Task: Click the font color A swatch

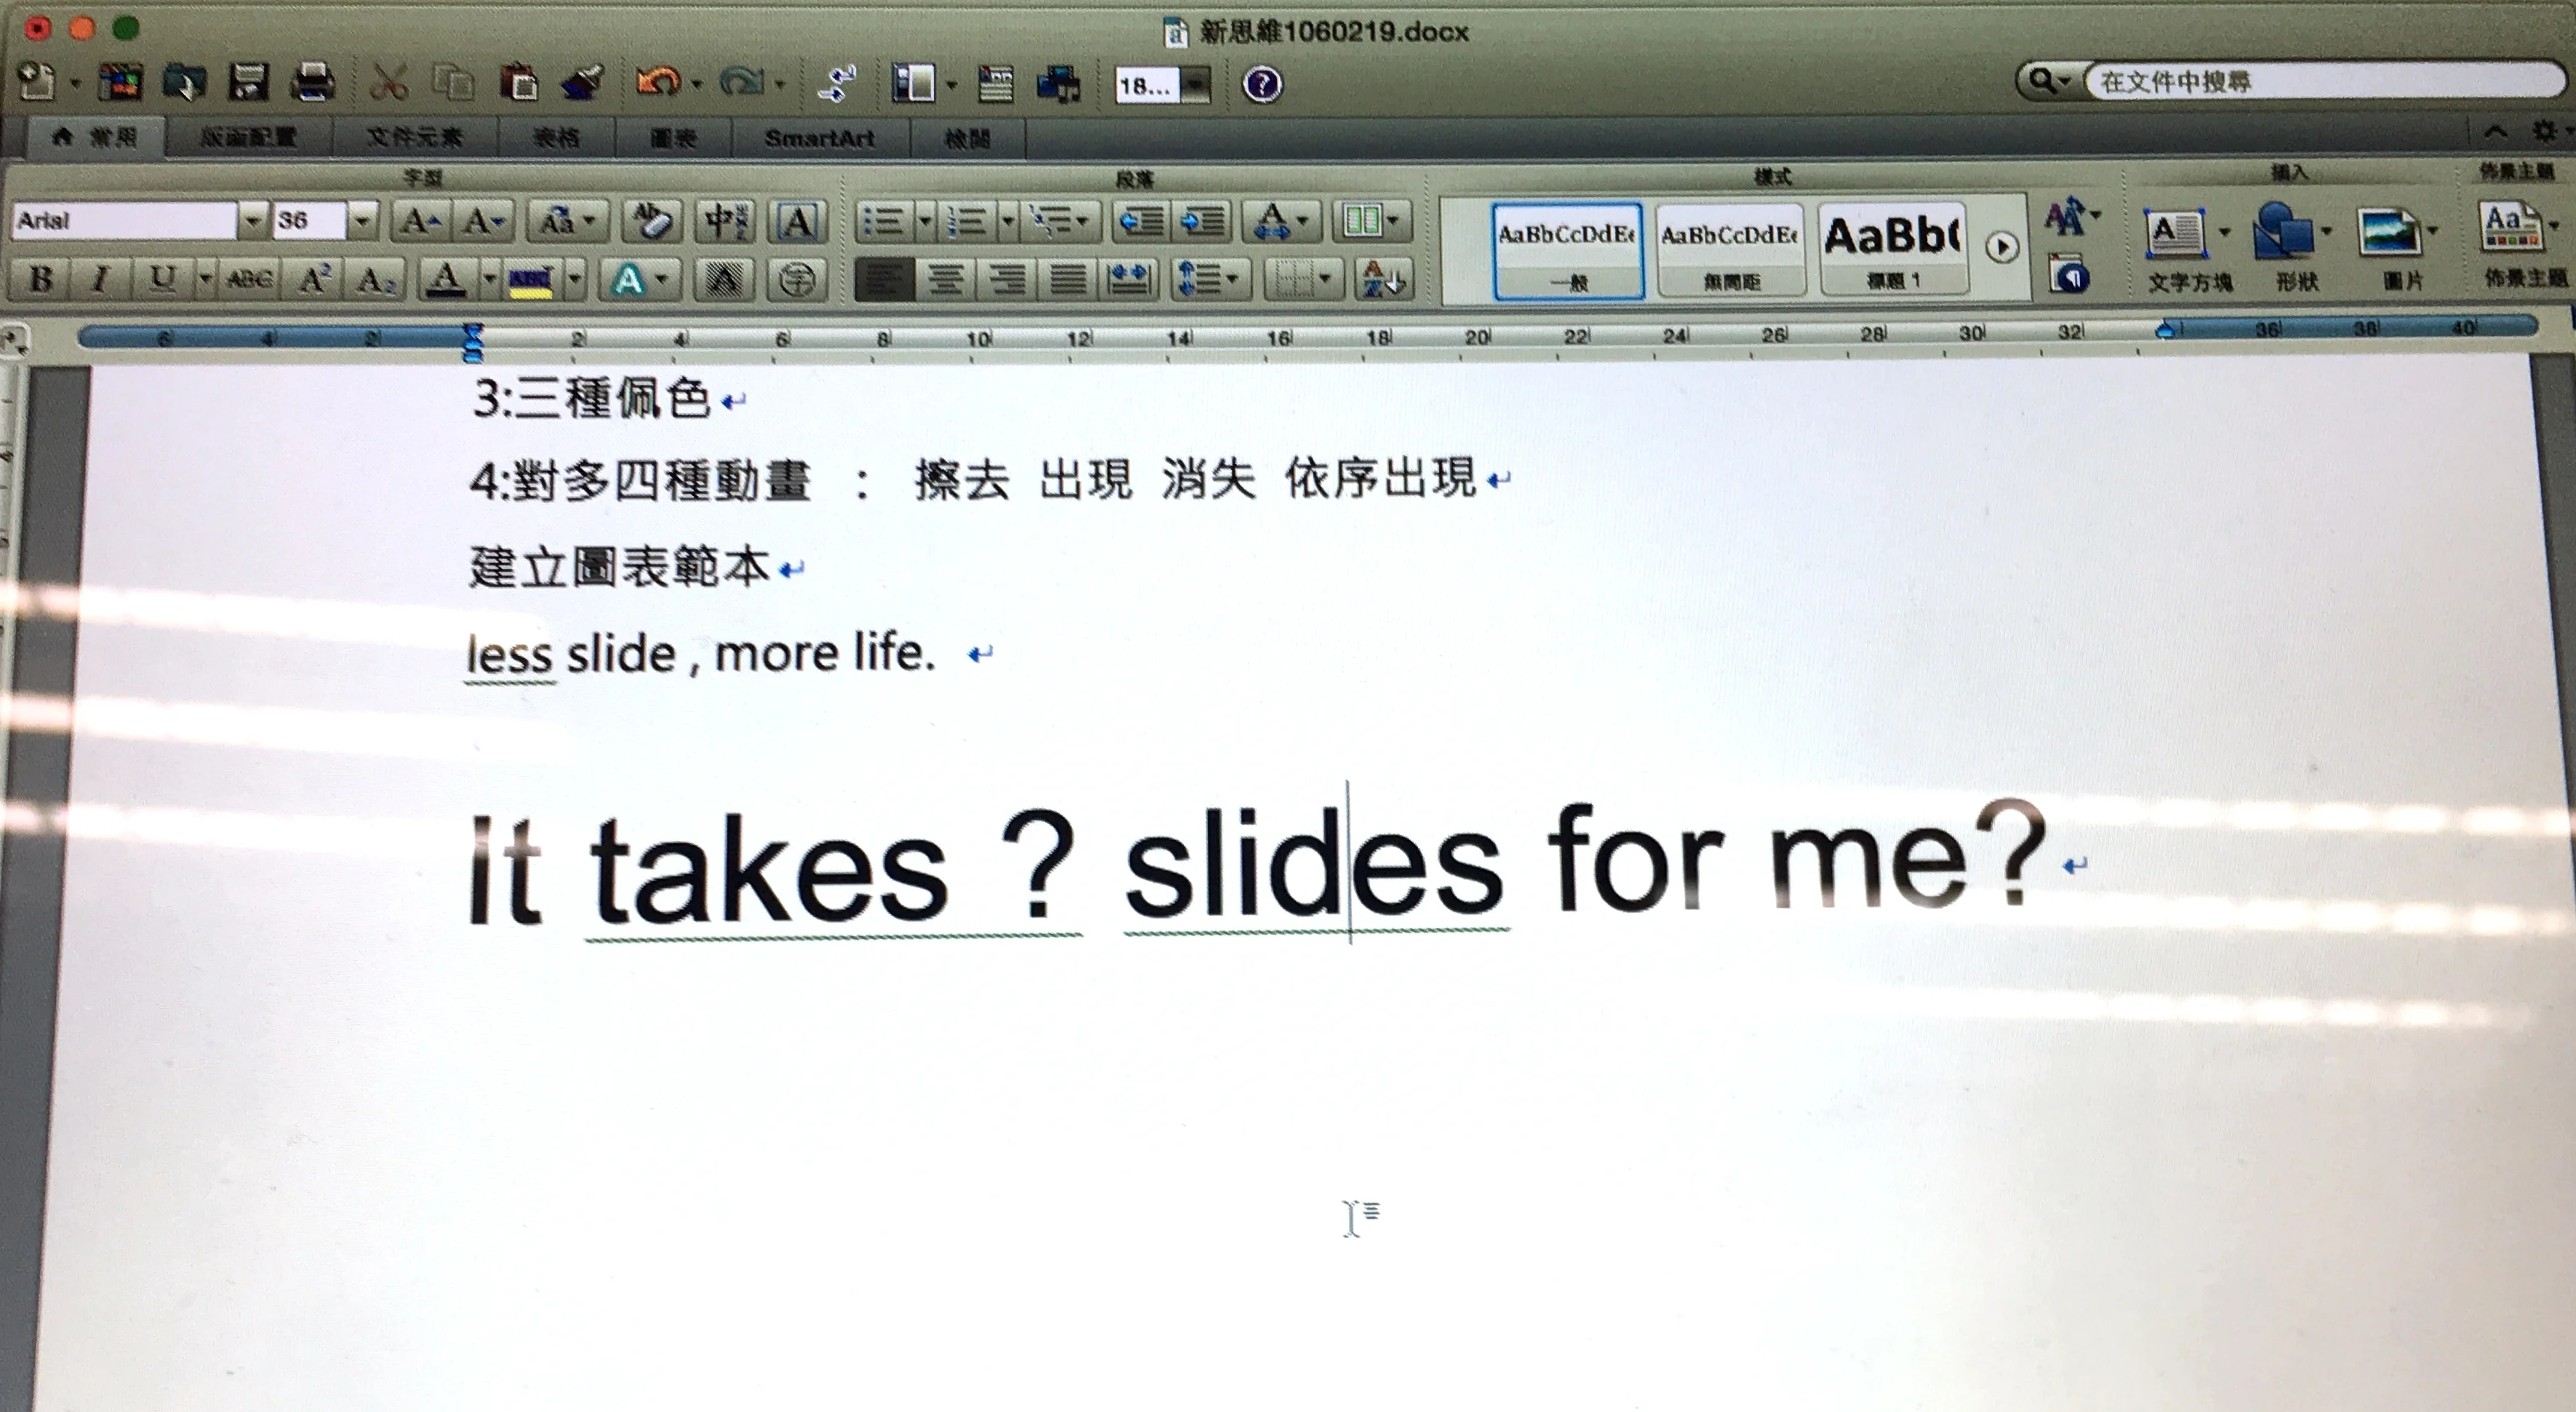Action: pos(446,279)
